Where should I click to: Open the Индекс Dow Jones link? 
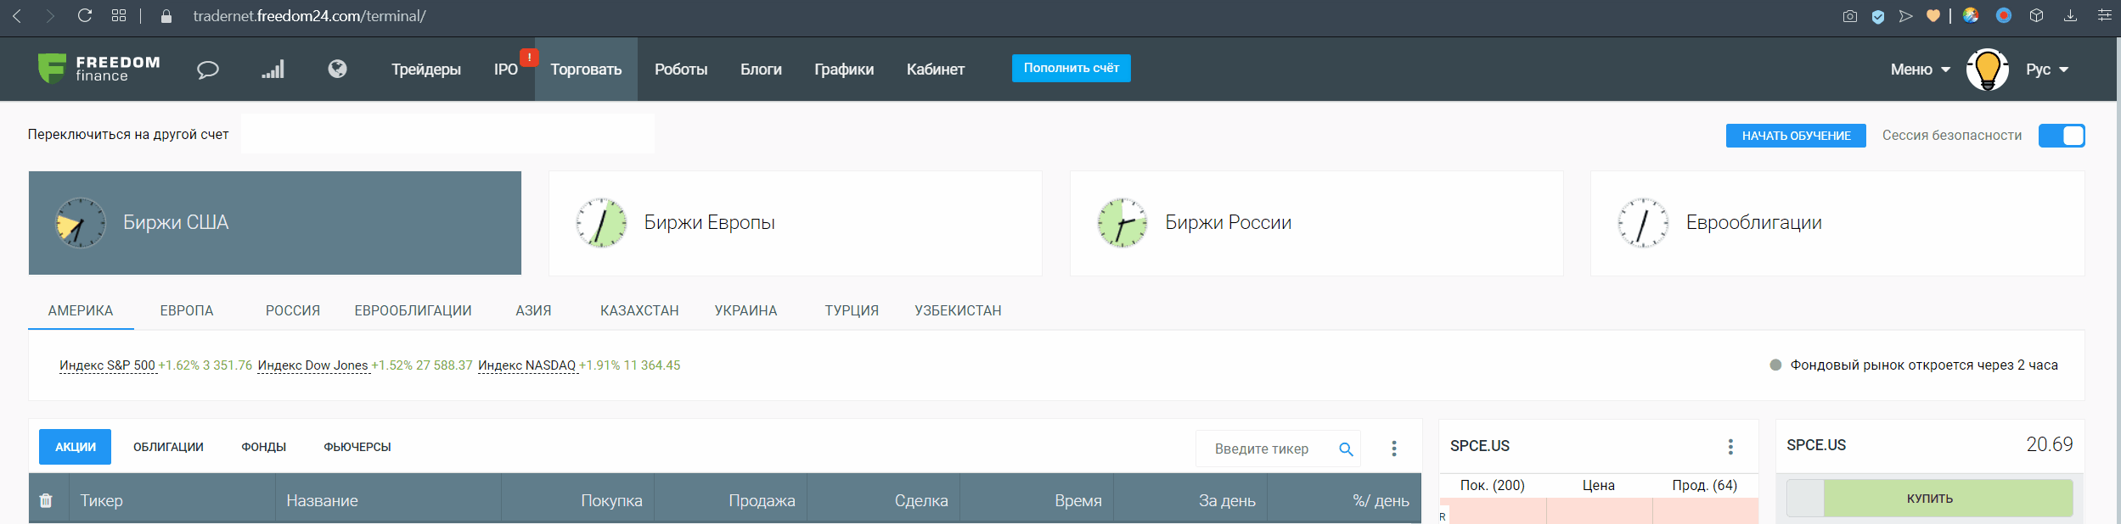[x=313, y=365]
